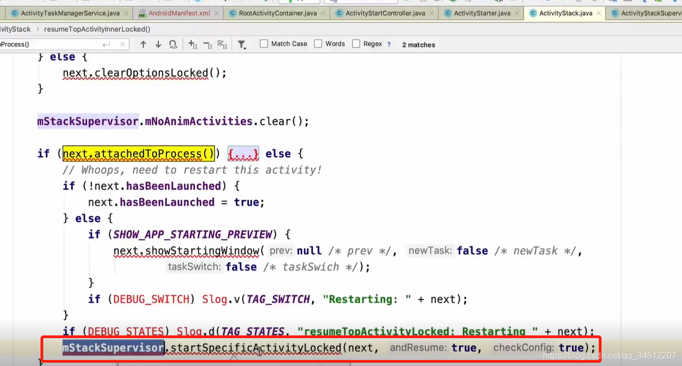The width and height of the screenshot is (682, 366).
Task: Click selected mStackSupervisor at bottom line
Action: click(113, 348)
